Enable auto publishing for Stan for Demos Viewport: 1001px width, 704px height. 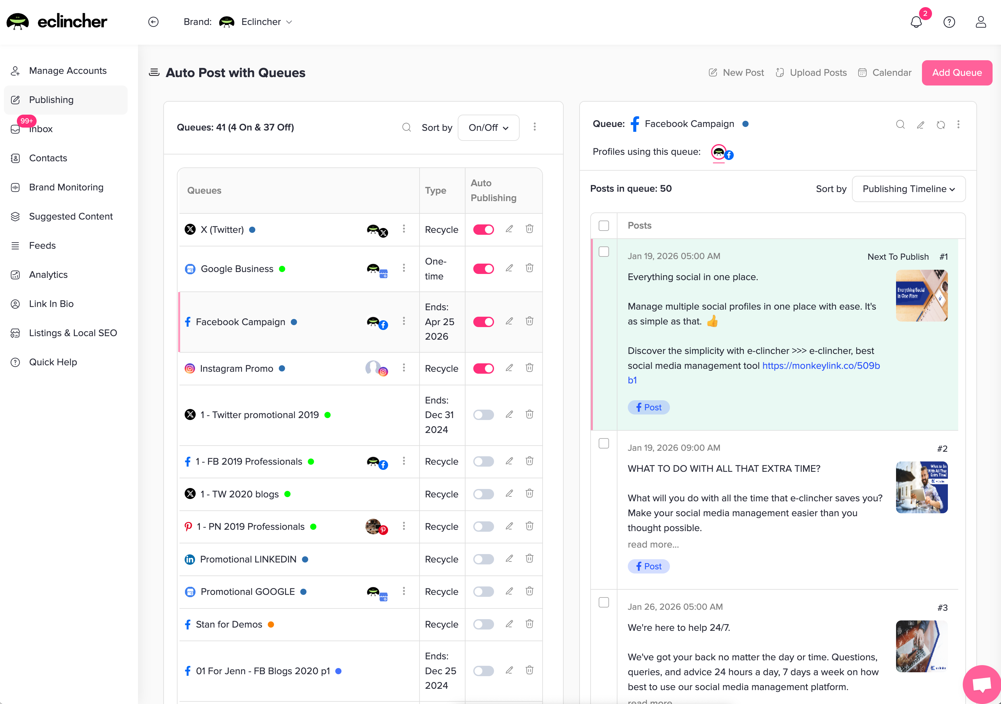[484, 624]
